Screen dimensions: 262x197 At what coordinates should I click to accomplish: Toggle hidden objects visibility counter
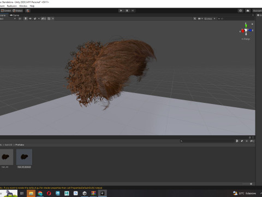[x=44, y=19]
